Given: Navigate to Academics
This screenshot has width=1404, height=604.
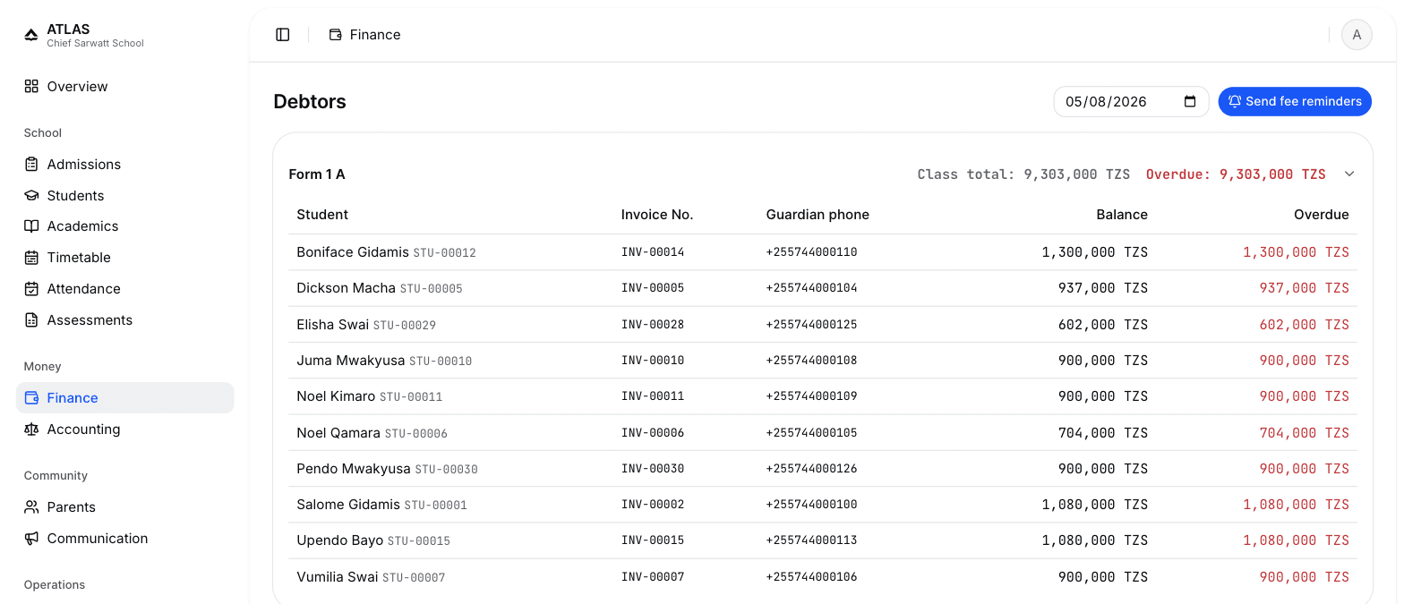Looking at the screenshot, I should (125, 226).
